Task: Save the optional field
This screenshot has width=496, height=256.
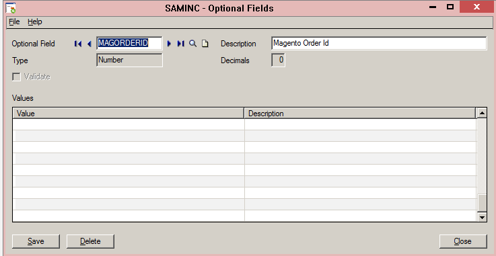Action: (36, 241)
